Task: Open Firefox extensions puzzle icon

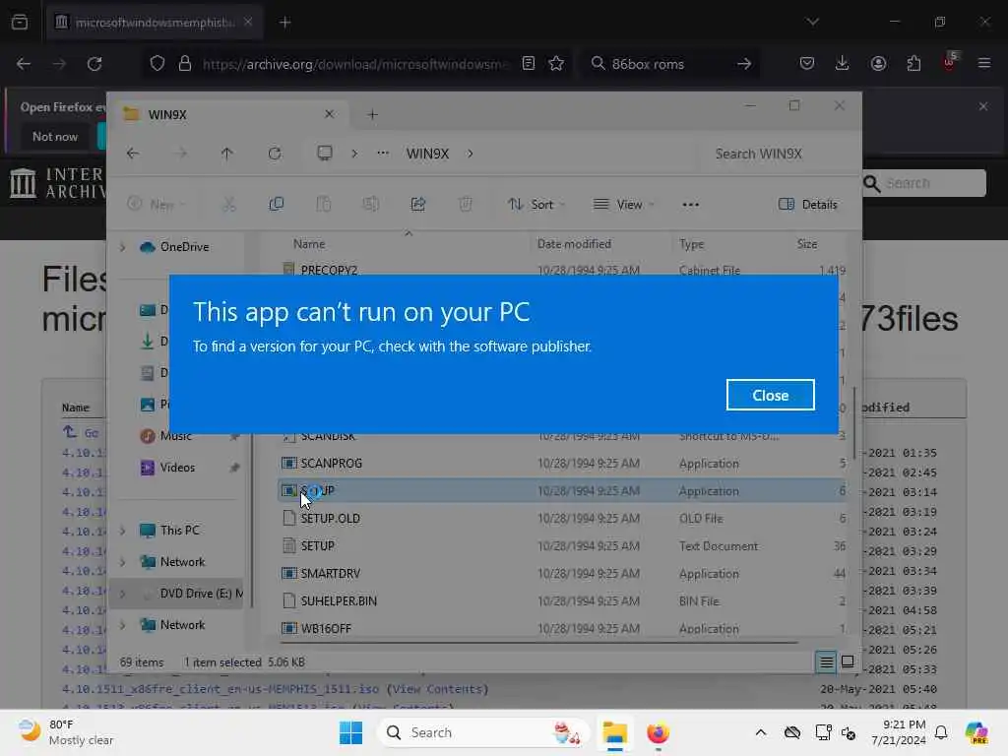Action: (913, 64)
